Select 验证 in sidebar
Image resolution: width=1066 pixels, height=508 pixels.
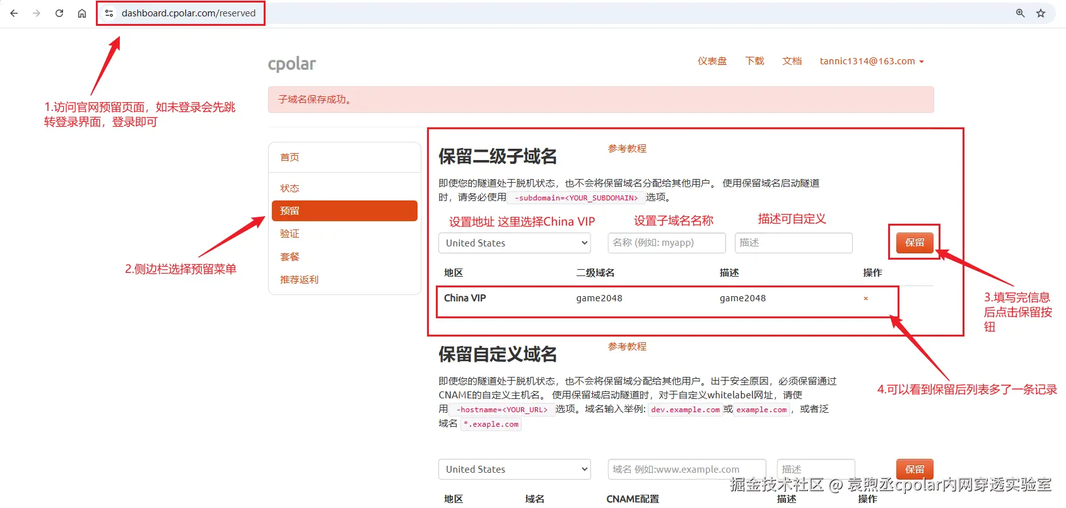pyautogui.click(x=344, y=234)
